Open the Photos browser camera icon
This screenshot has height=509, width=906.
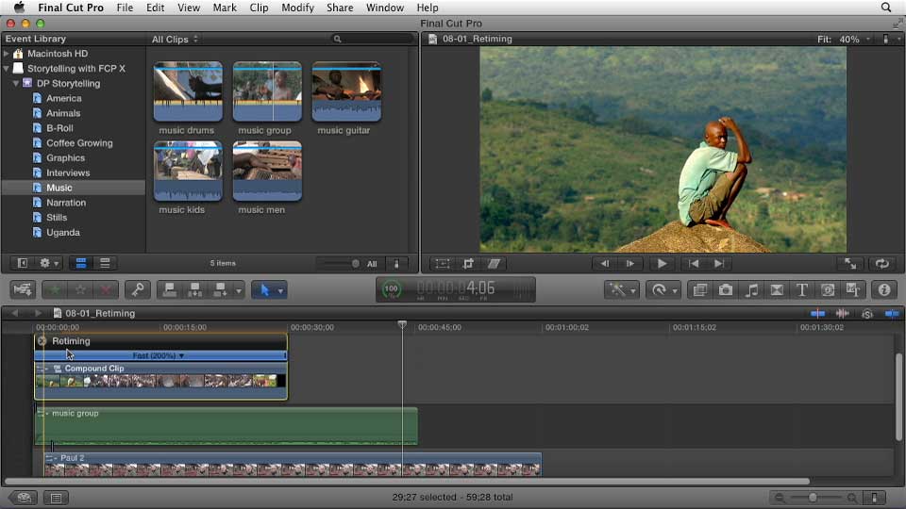pos(726,290)
